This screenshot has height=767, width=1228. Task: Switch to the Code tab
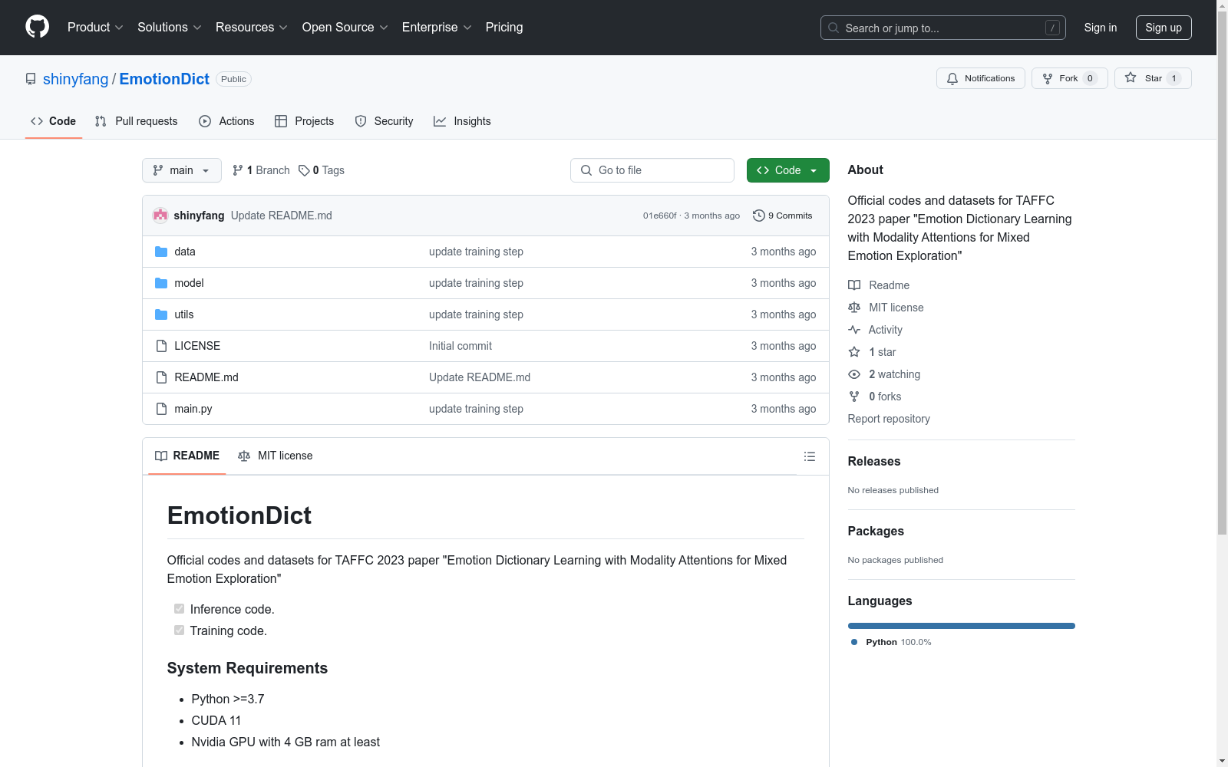(54, 121)
